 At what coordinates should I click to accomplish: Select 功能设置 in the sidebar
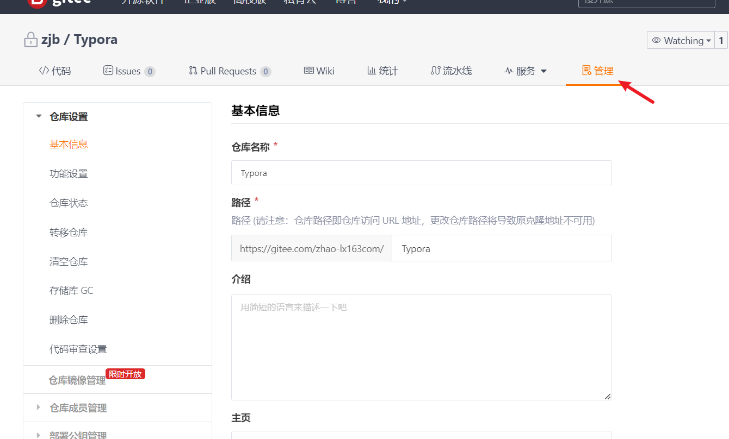69,173
